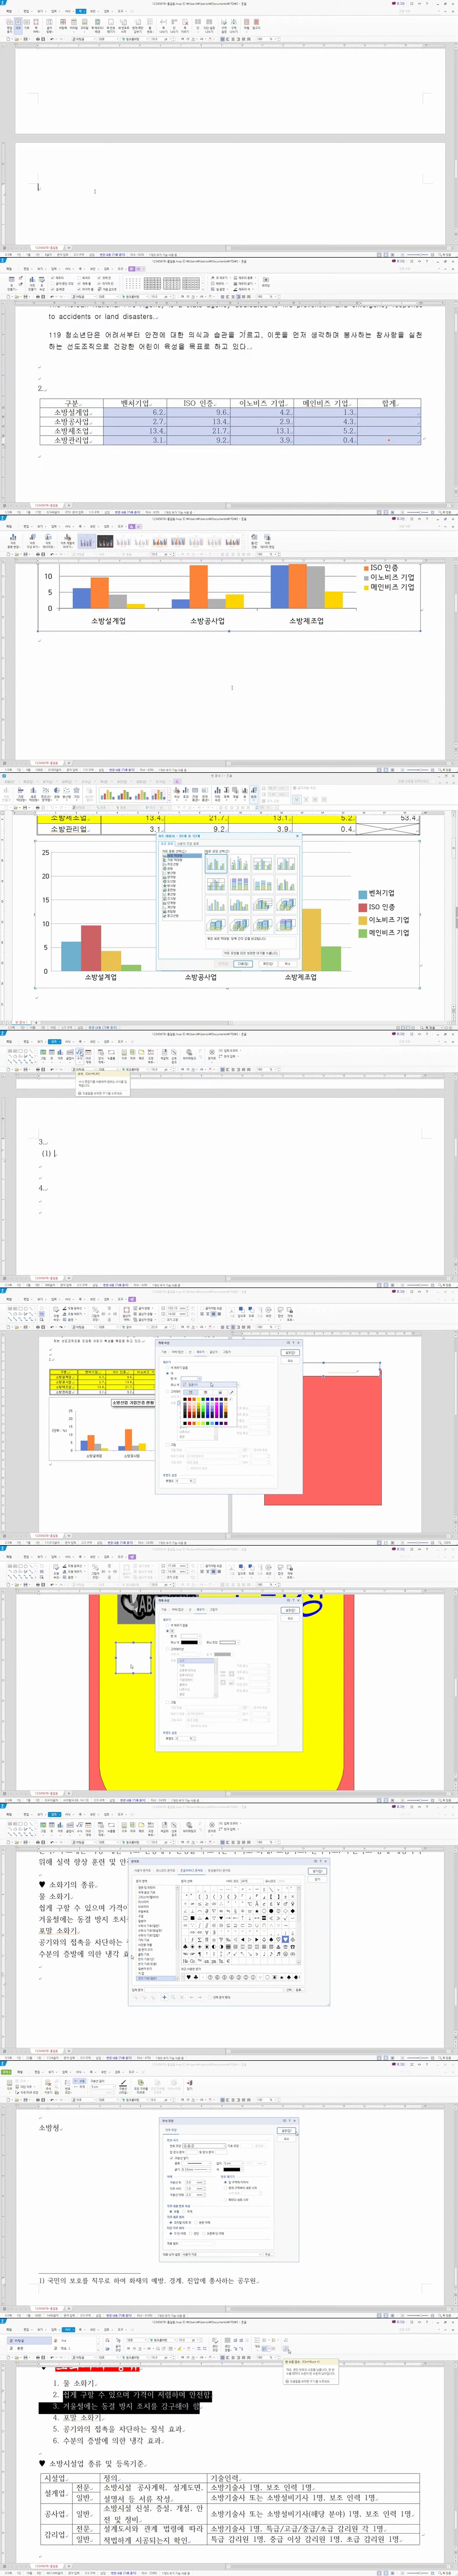458x2576 pixels.
Task: Pick red swatch in palette's top color row
Action: pyautogui.click(x=190, y=1399)
